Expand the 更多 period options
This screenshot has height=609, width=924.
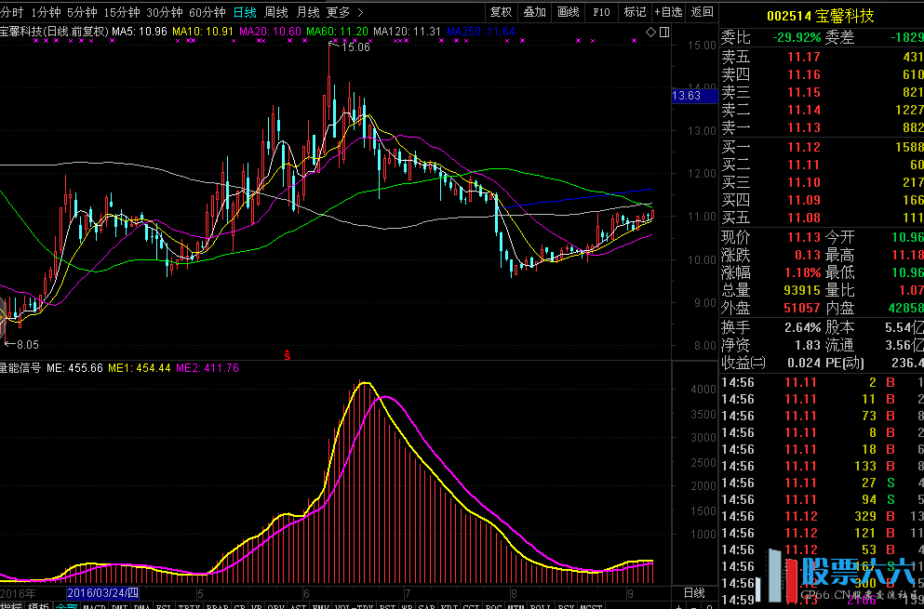tap(344, 12)
